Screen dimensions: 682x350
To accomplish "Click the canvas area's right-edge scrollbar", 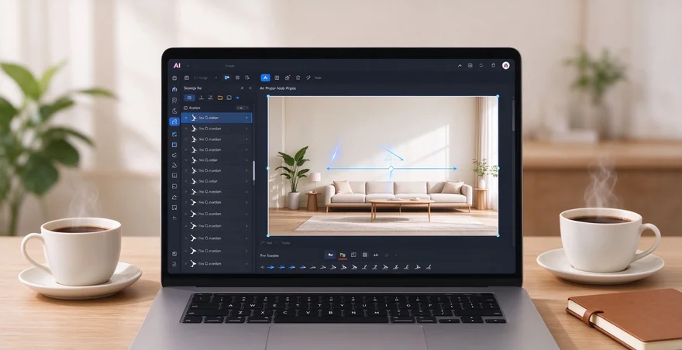I will pyautogui.click(x=513, y=115).
